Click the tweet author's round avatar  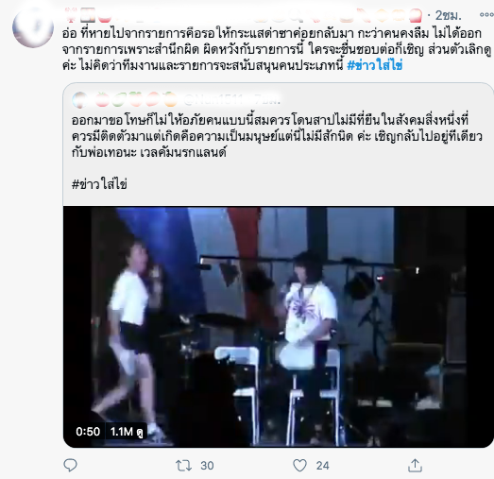pos(33,27)
